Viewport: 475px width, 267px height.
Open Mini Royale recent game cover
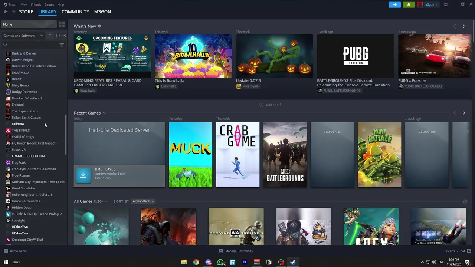point(380,155)
